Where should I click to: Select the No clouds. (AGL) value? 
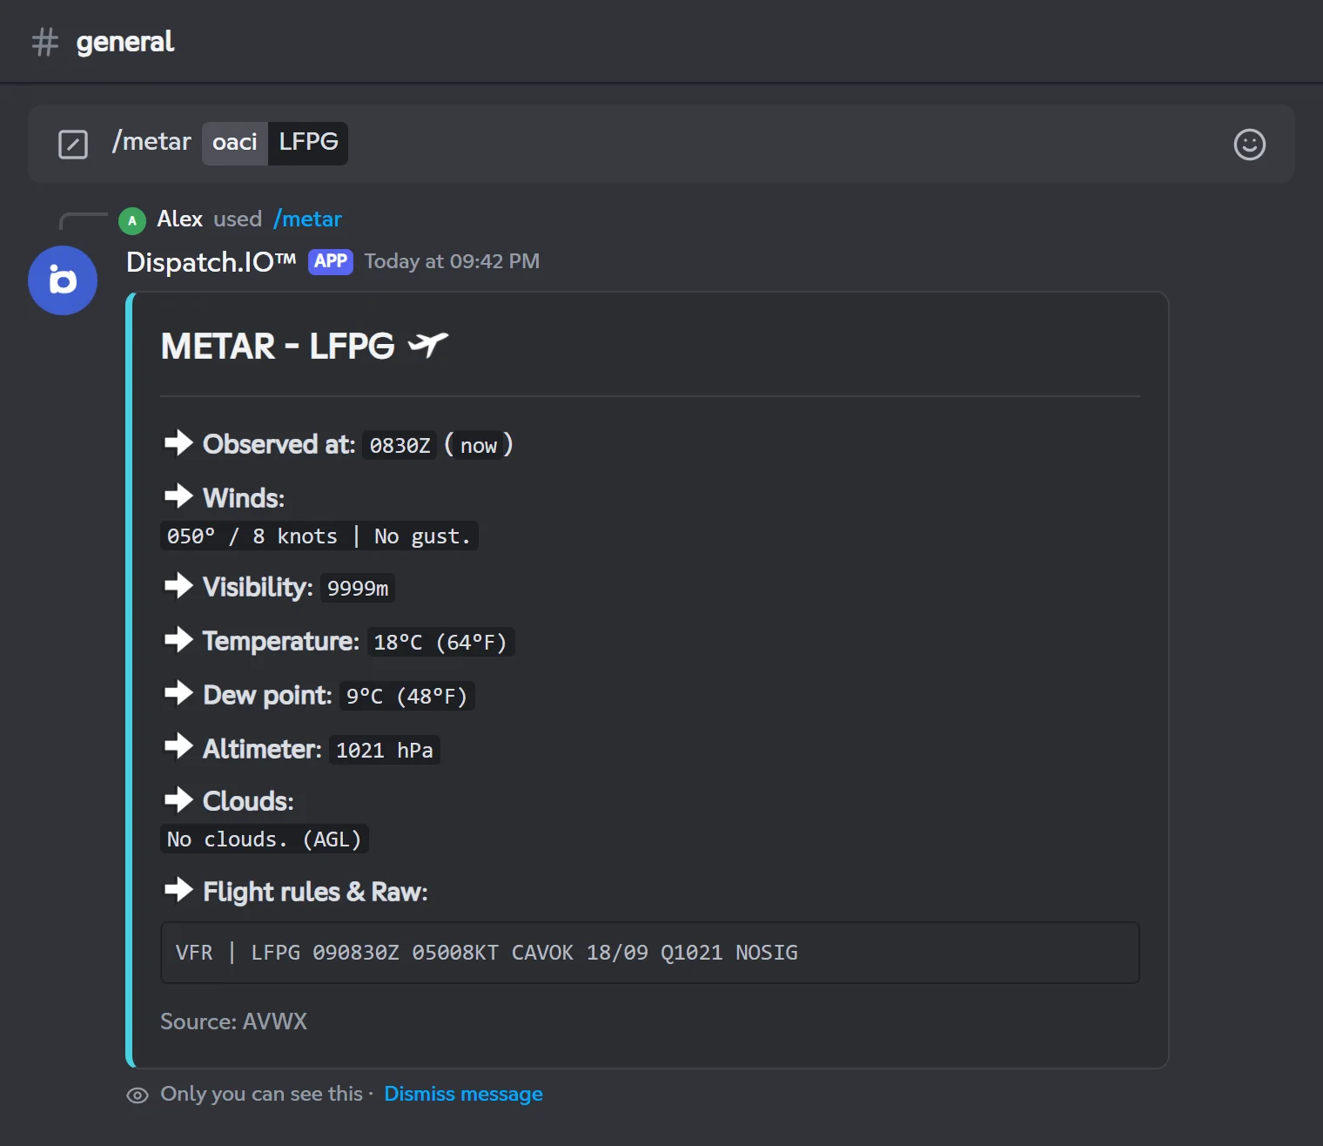[265, 839]
